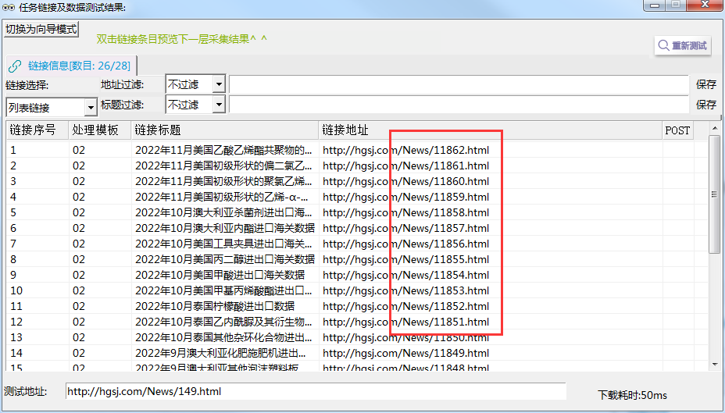Click the 02 template cell in row 1
The image size is (725, 413).
click(x=79, y=150)
